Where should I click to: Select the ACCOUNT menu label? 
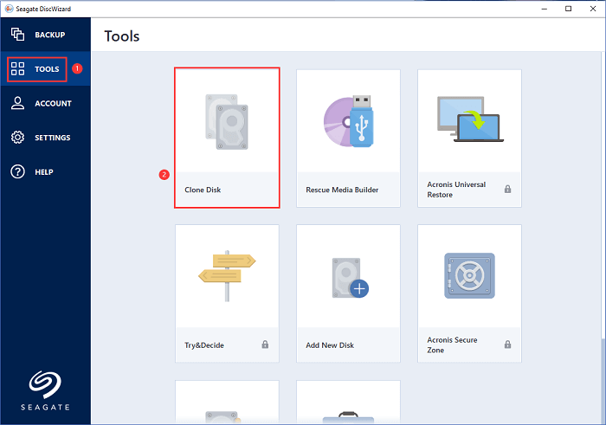[53, 103]
